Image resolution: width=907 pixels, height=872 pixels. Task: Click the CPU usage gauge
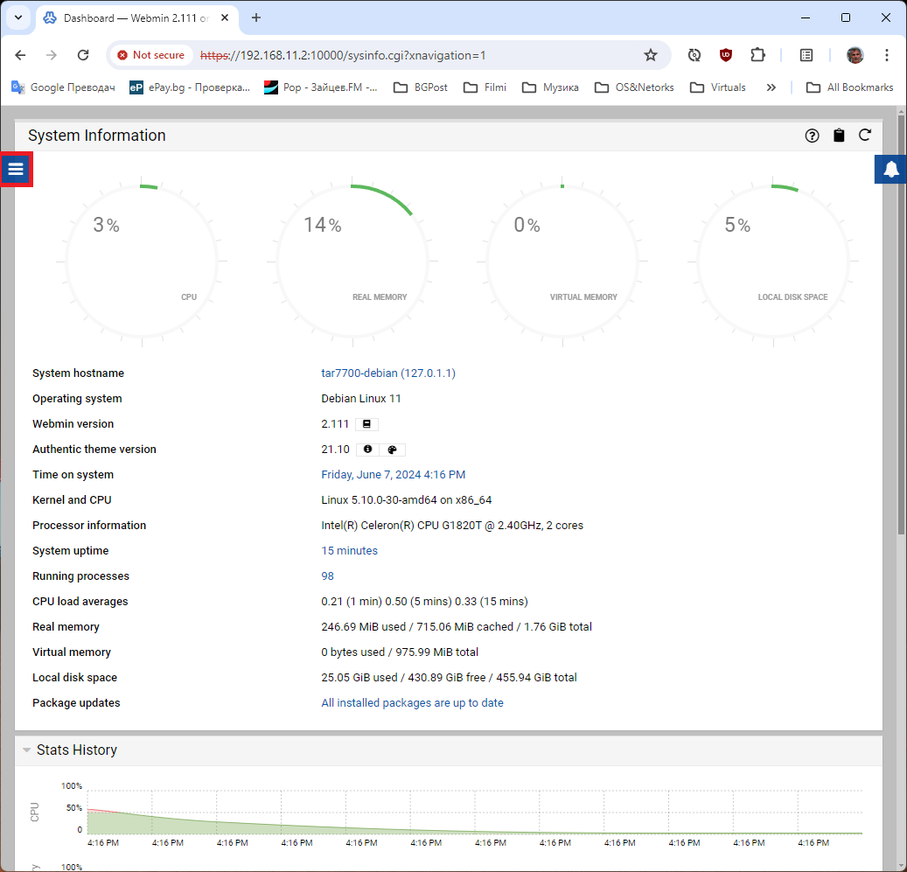tap(142, 262)
